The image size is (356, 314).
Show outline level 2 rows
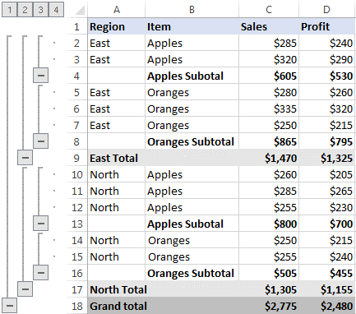coord(25,10)
